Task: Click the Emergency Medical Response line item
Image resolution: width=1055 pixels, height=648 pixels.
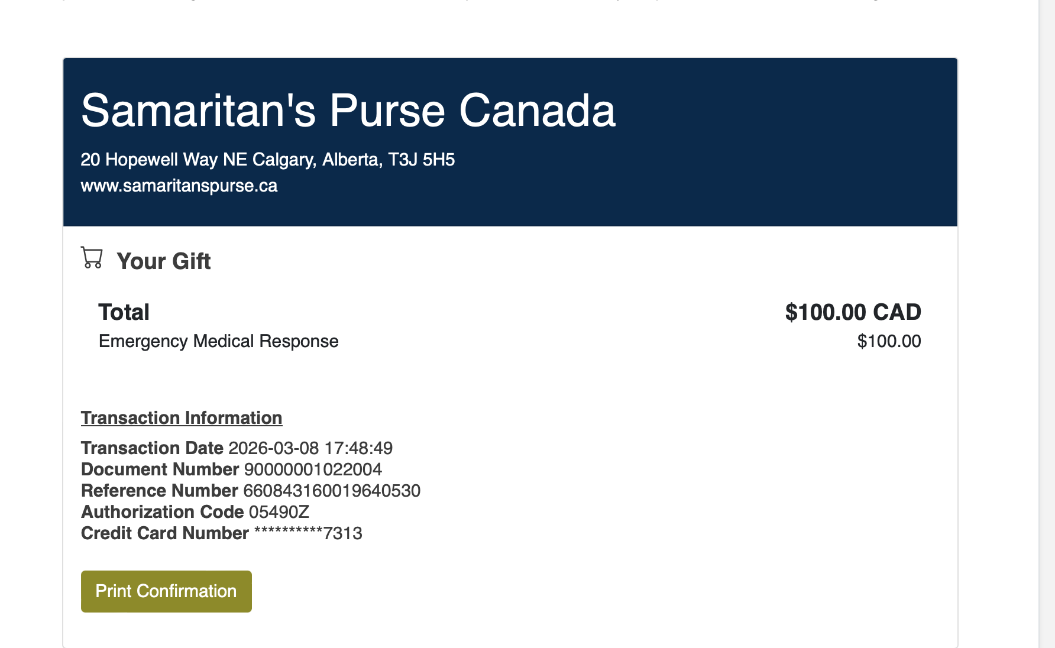Action: (x=218, y=341)
